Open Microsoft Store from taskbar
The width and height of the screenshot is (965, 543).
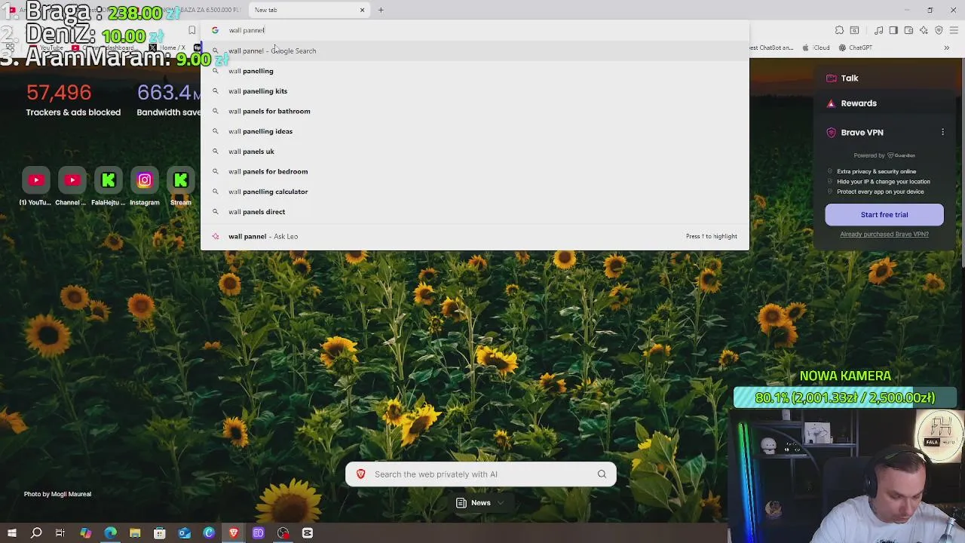(x=159, y=533)
